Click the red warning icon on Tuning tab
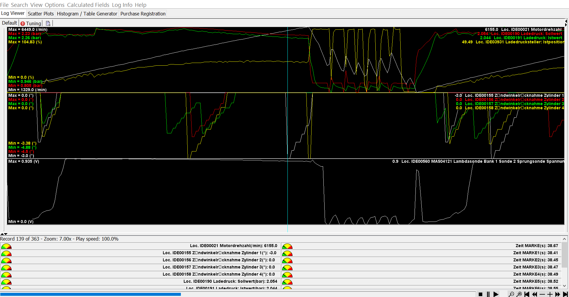 (x=23, y=23)
